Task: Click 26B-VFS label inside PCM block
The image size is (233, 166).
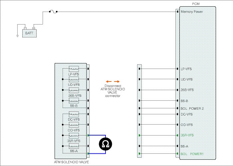Action: (x=187, y=90)
